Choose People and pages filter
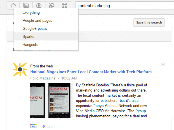Screen dimensions: 174x130 click(46, 20)
